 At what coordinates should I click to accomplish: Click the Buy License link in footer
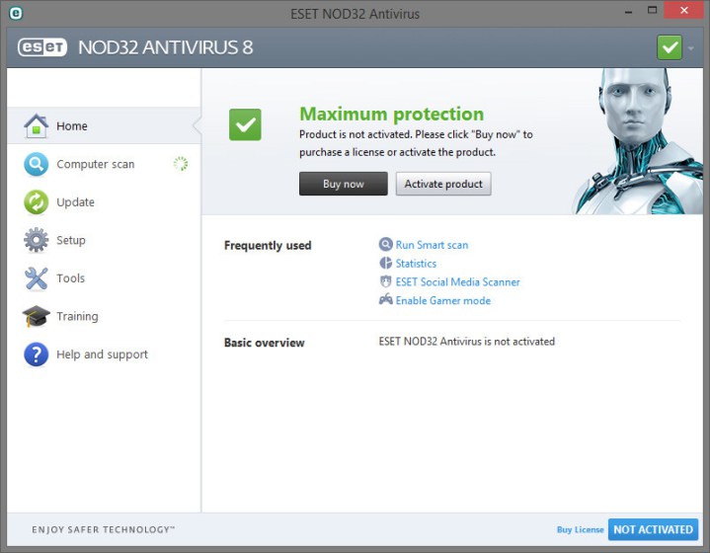pyautogui.click(x=580, y=530)
